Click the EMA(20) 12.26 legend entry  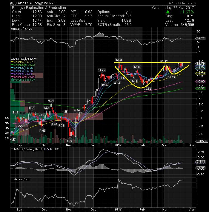coord(22,68)
